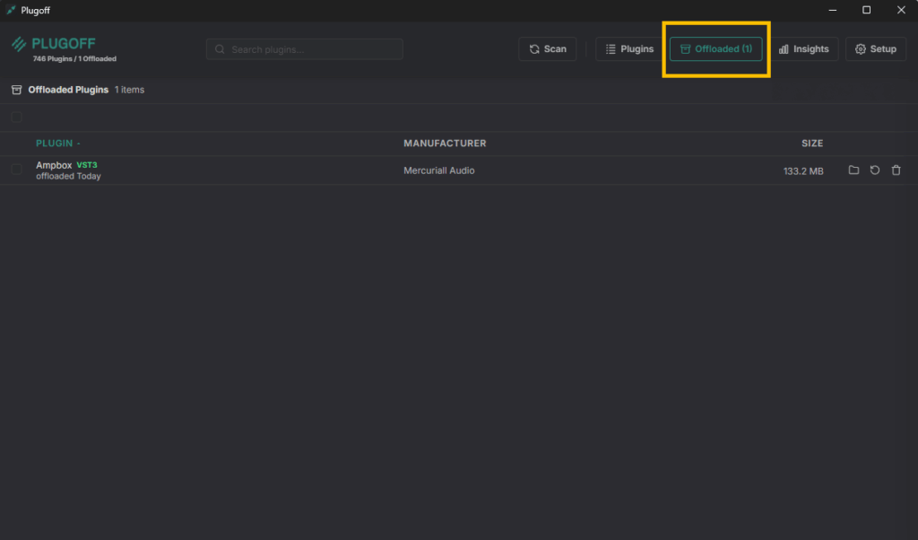The image size is (918, 540).
Task: Focus the Search plugins field
Action: 309,49
